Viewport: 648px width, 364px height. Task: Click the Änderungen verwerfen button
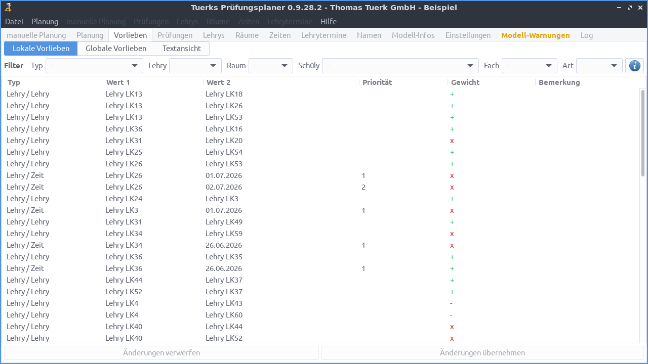point(161,353)
